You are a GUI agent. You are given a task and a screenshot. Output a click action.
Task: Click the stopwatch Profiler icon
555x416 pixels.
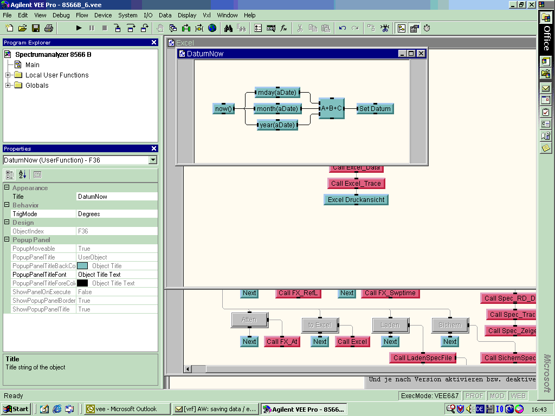tap(427, 28)
